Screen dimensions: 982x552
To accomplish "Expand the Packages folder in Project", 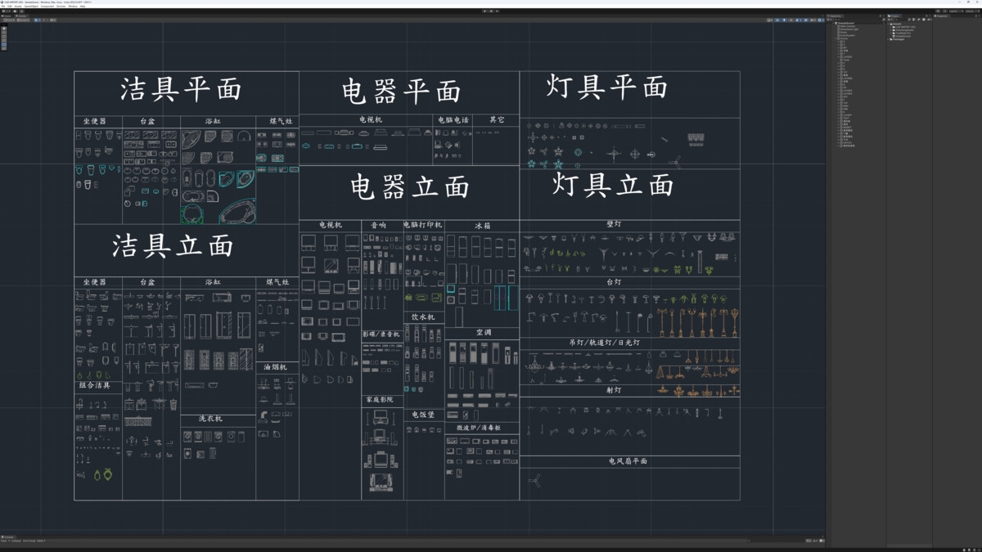I will pyautogui.click(x=889, y=39).
